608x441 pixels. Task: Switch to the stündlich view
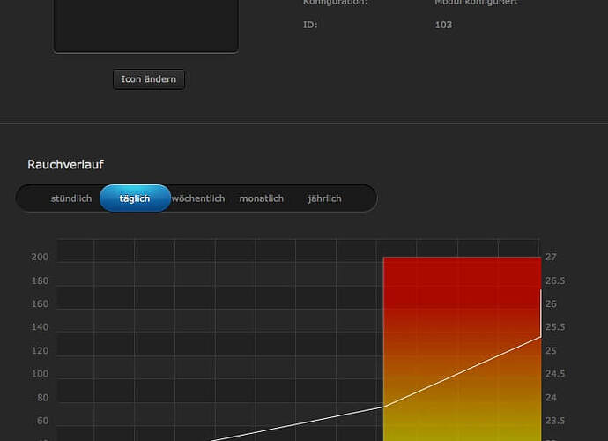tap(71, 198)
